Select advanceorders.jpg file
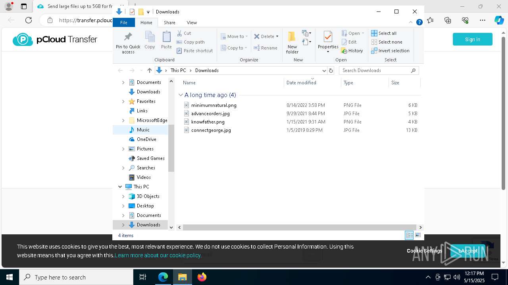 click(210, 114)
